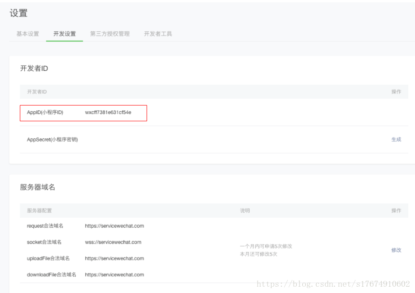Click 生成 link for AppSecret

[x=396, y=139]
